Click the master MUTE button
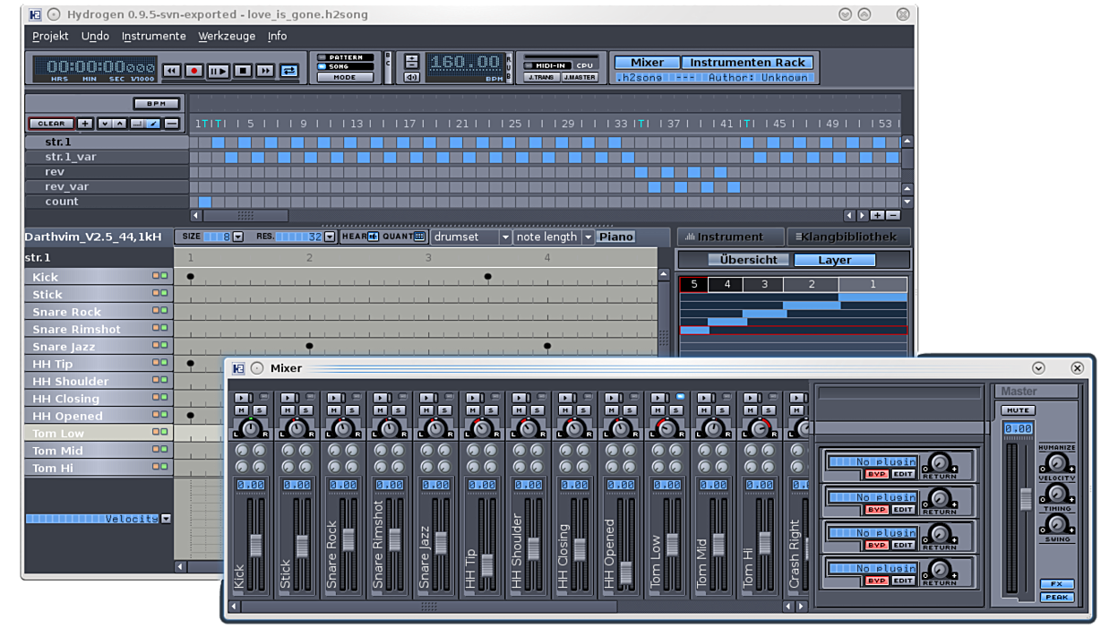1118x629 pixels. pyautogui.click(x=1018, y=410)
